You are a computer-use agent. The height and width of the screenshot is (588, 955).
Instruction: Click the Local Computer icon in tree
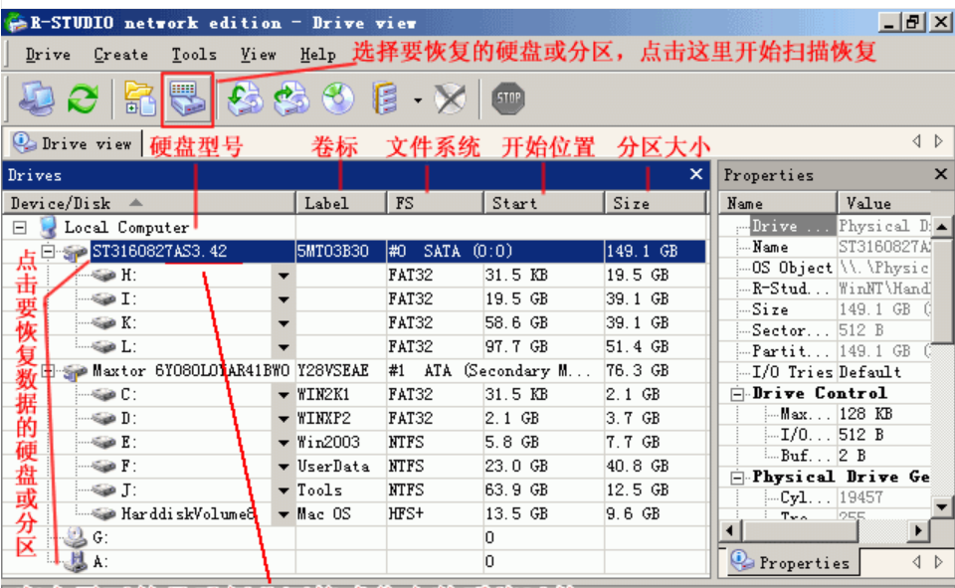coord(48,227)
